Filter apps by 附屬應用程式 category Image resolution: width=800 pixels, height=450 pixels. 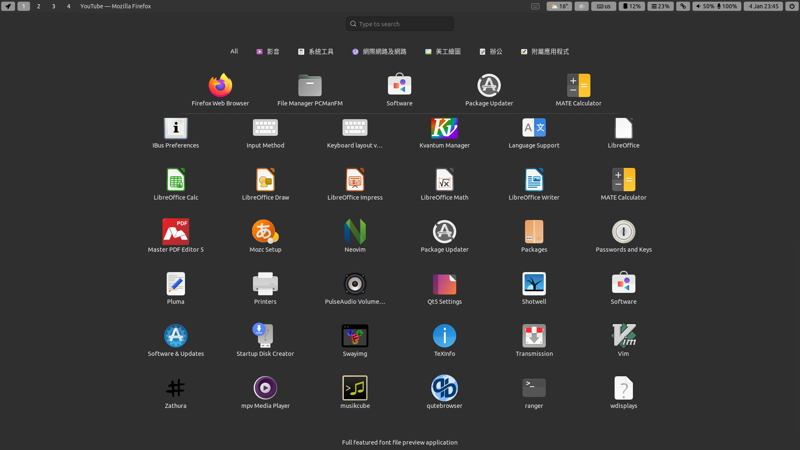[545, 52]
